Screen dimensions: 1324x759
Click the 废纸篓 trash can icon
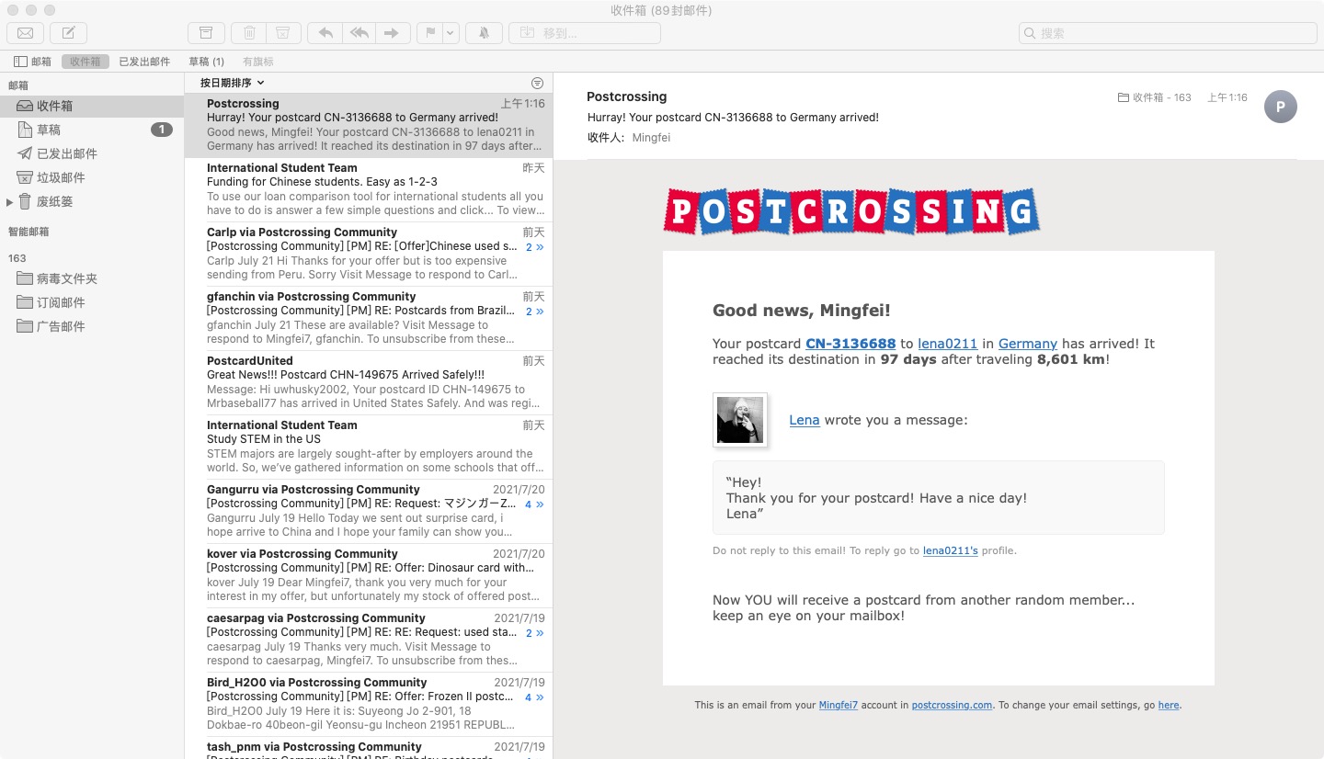[x=25, y=201]
